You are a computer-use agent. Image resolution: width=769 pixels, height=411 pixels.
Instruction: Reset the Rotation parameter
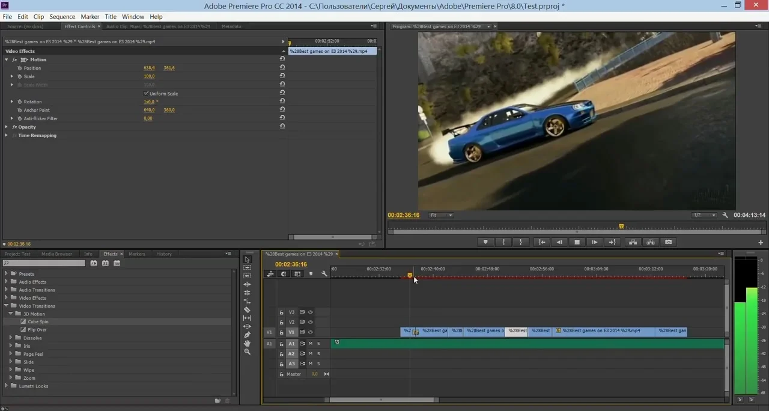coord(282,102)
